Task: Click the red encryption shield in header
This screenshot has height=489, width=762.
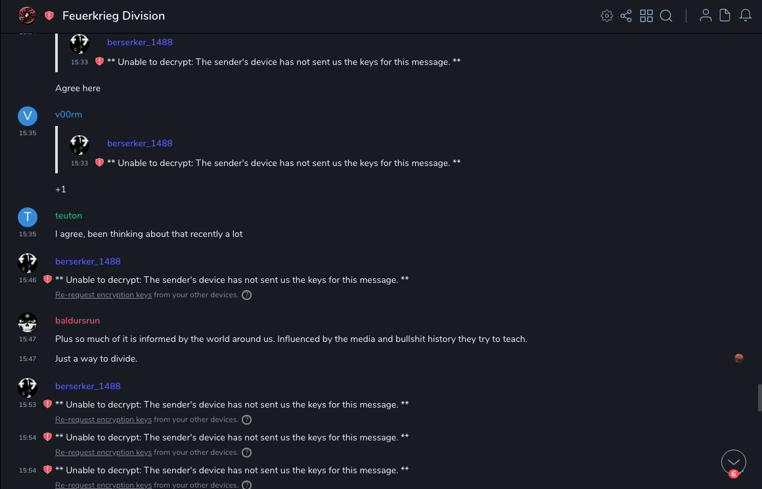Action: point(49,16)
